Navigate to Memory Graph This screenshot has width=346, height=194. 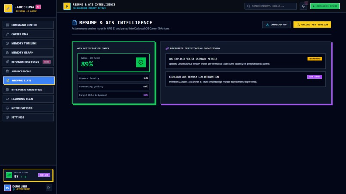tap(28, 52)
